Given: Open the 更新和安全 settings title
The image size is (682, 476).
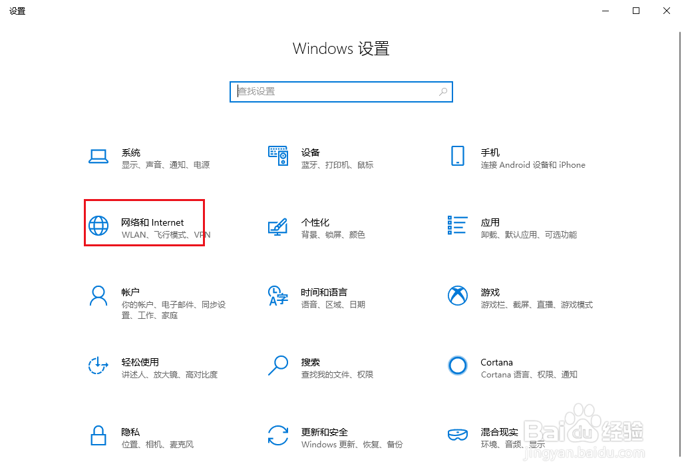Looking at the screenshot, I should pyautogui.click(x=325, y=432).
